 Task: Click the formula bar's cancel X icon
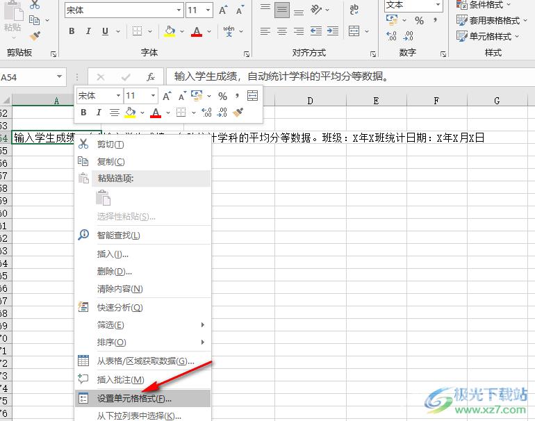[100, 77]
